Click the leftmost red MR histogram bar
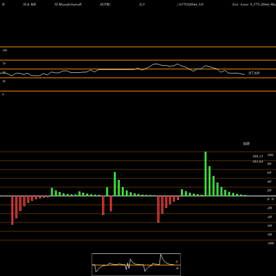This screenshot has height=276, width=276. [x=12, y=210]
